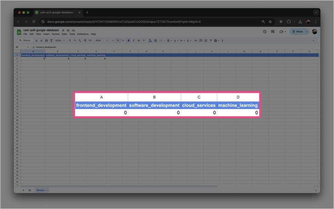Bookmark this page with the star icon

point(270,22)
